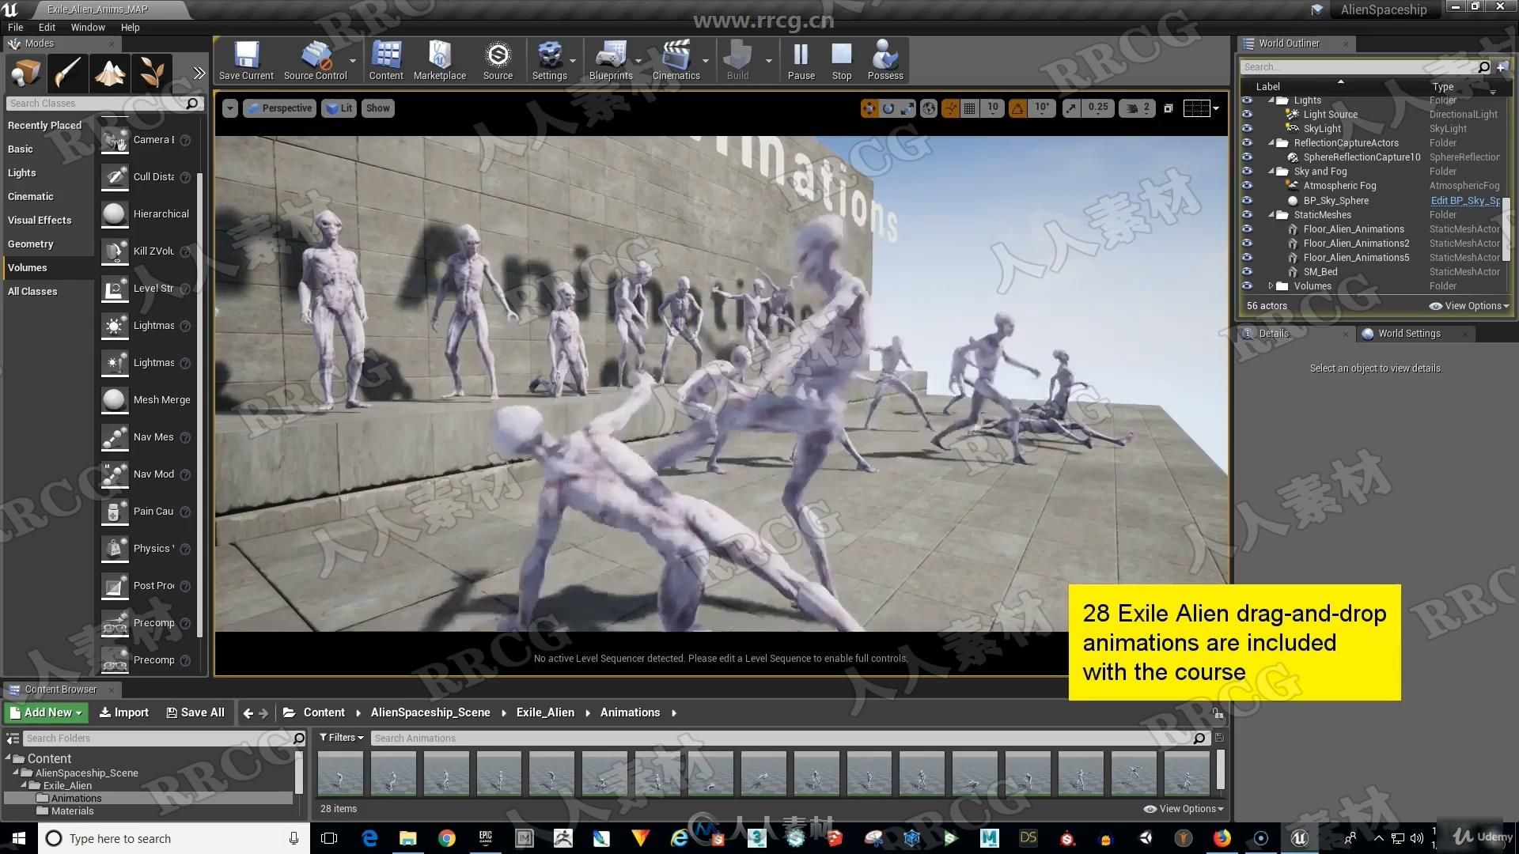Screen dimensions: 1519x854
Task: Click the Source toolbar icon
Action: tap(498, 60)
